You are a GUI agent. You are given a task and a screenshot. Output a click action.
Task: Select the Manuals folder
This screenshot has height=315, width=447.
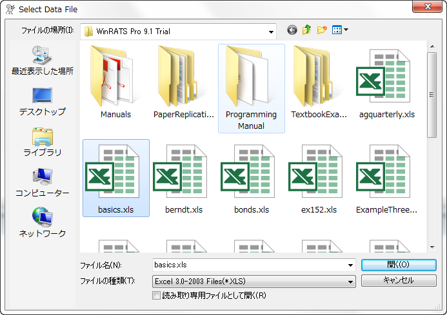coord(116,84)
